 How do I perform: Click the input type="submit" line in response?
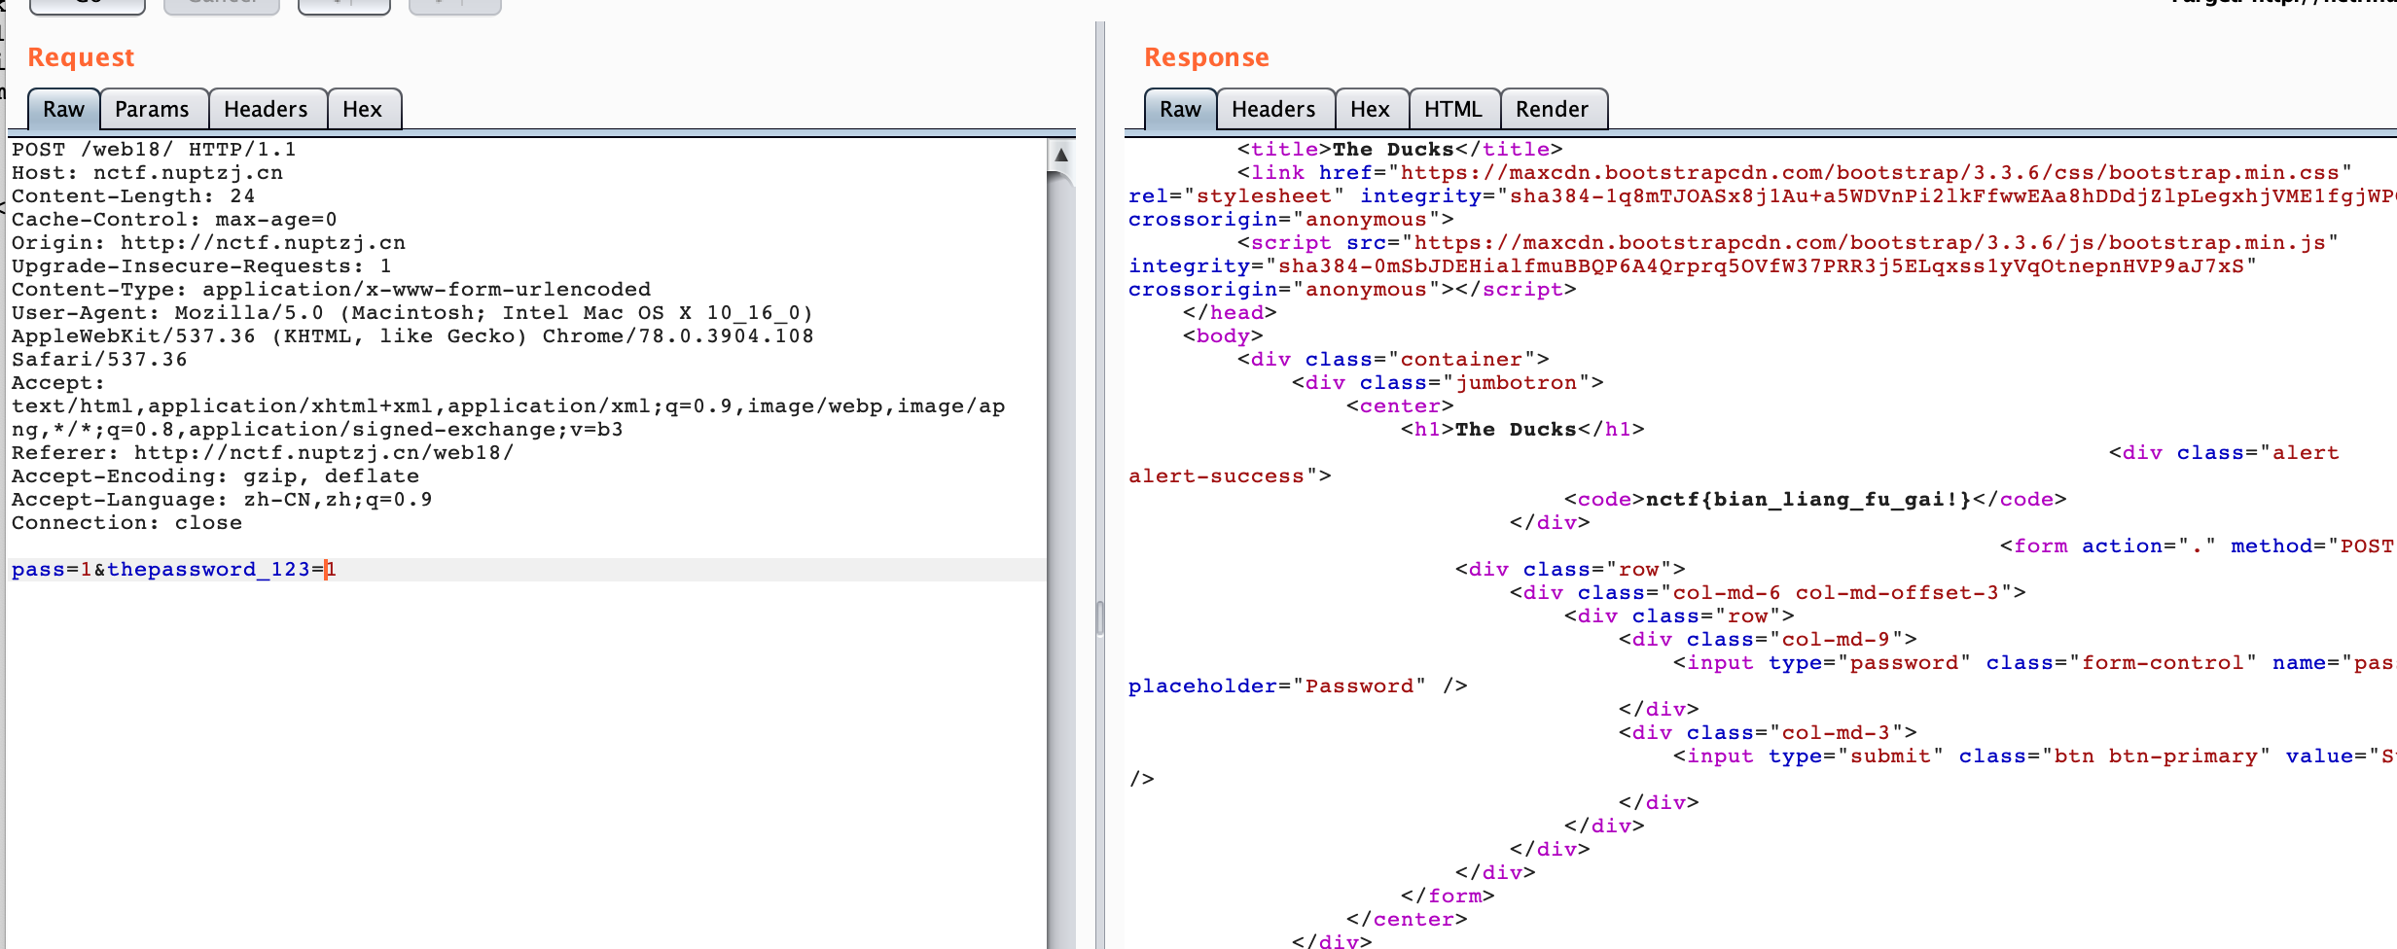[x=2033, y=756]
